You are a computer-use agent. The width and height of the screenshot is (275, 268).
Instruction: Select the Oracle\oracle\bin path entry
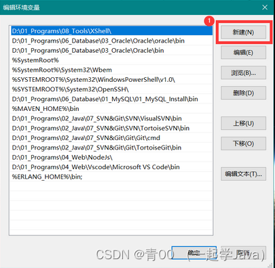pyautogui.click(x=111, y=41)
